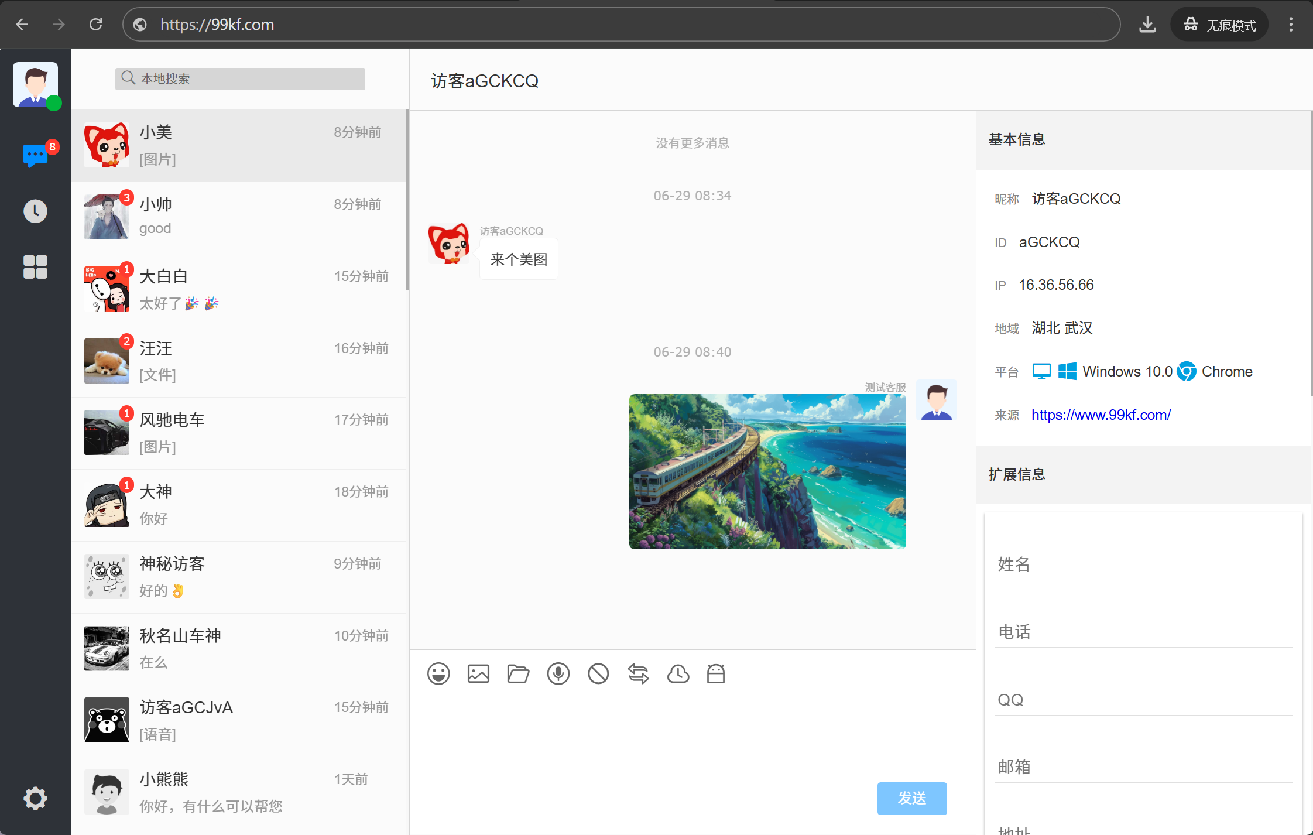Select the 大白白 conversation
This screenshot has width=1313, height=835.
click(x=239, y=289)
